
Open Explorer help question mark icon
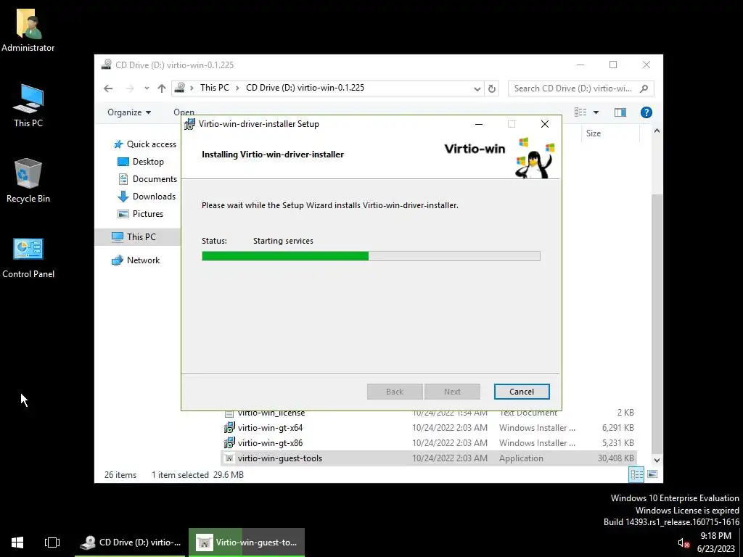pyautogui.click(x=646, y=112)
